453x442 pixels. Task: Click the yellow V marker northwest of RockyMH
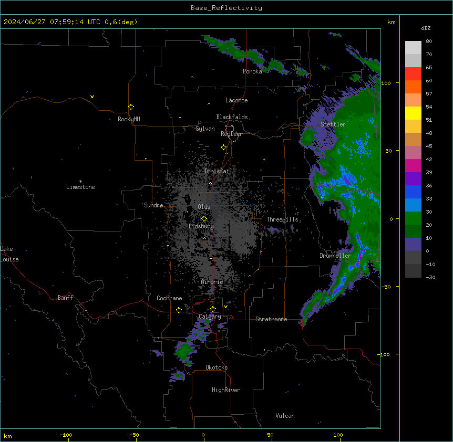[92, 97]
